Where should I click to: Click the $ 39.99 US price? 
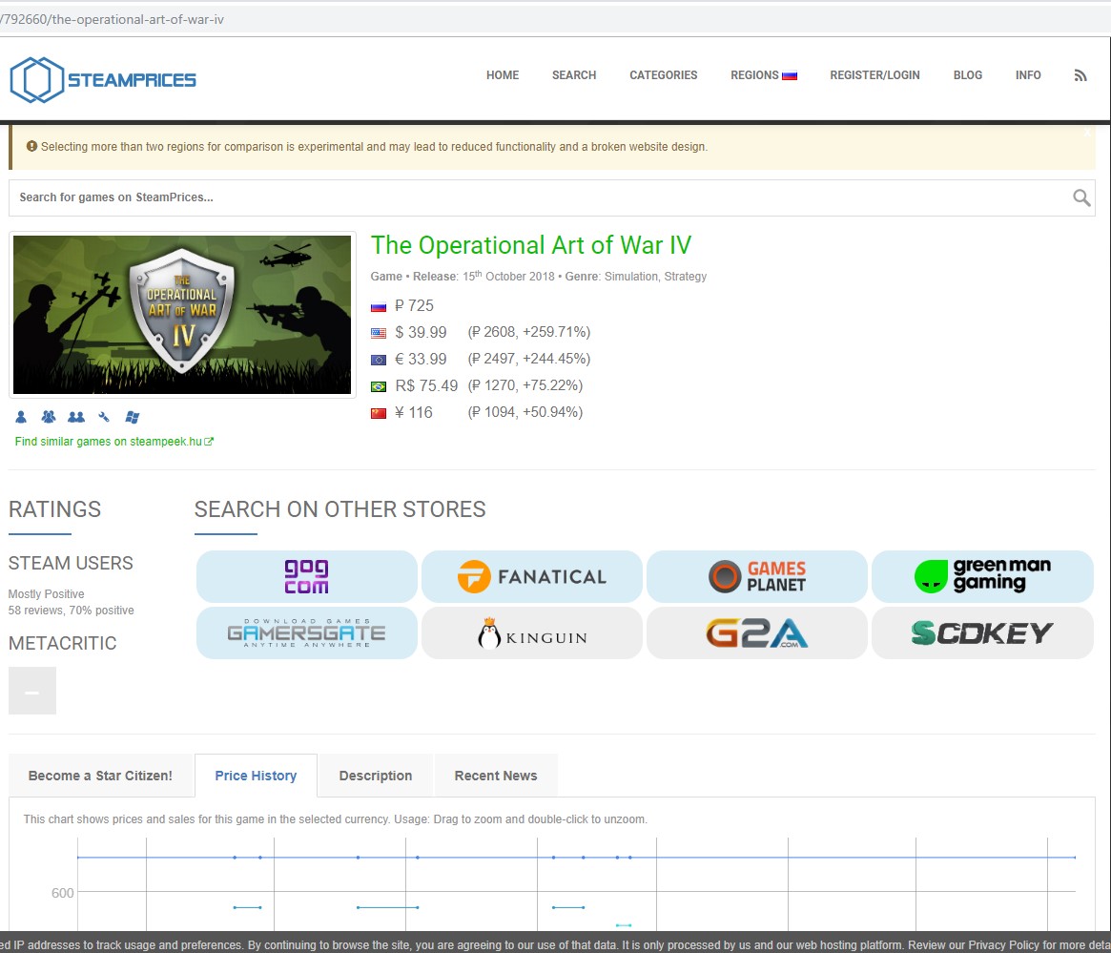(421, 332)
